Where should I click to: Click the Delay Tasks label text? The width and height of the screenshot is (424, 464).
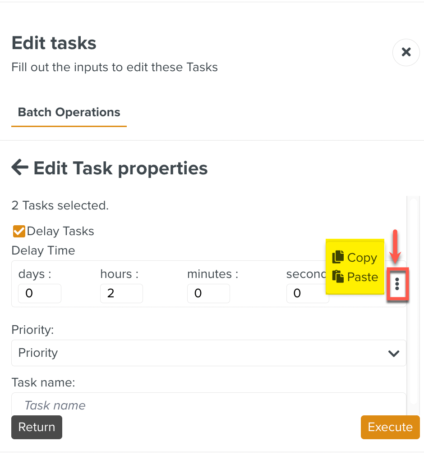click(x=60, y=232)
